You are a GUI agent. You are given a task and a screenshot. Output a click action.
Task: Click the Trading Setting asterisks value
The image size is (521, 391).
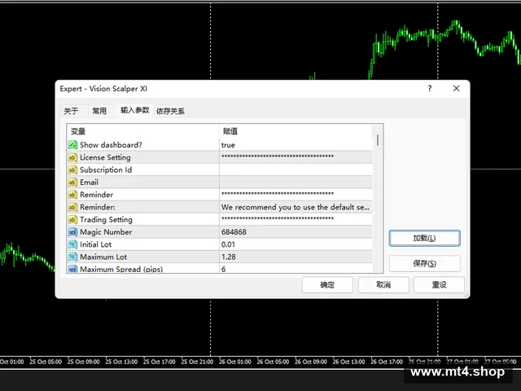(278, 219)
